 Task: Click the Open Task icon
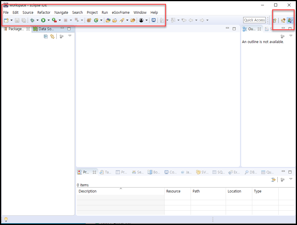click(x=115, y=20)
